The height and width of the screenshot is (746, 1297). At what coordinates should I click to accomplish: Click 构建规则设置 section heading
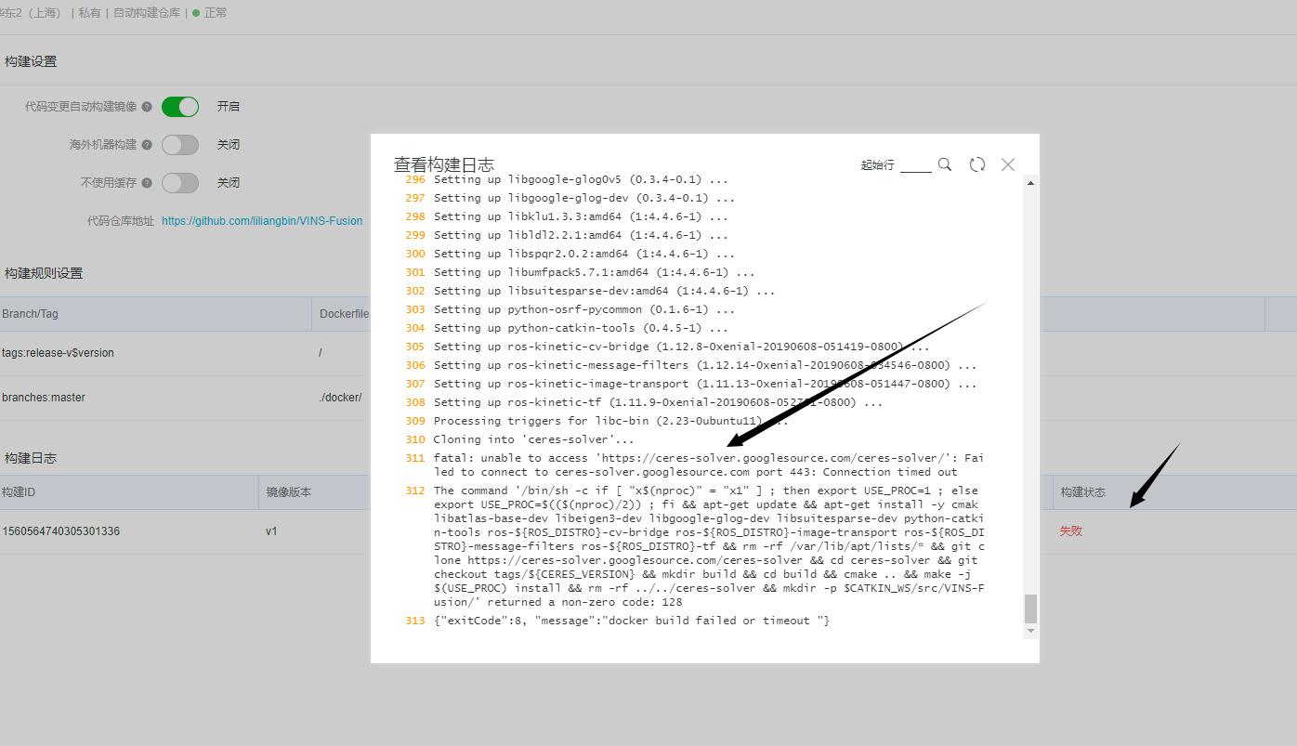coord(44,273)
